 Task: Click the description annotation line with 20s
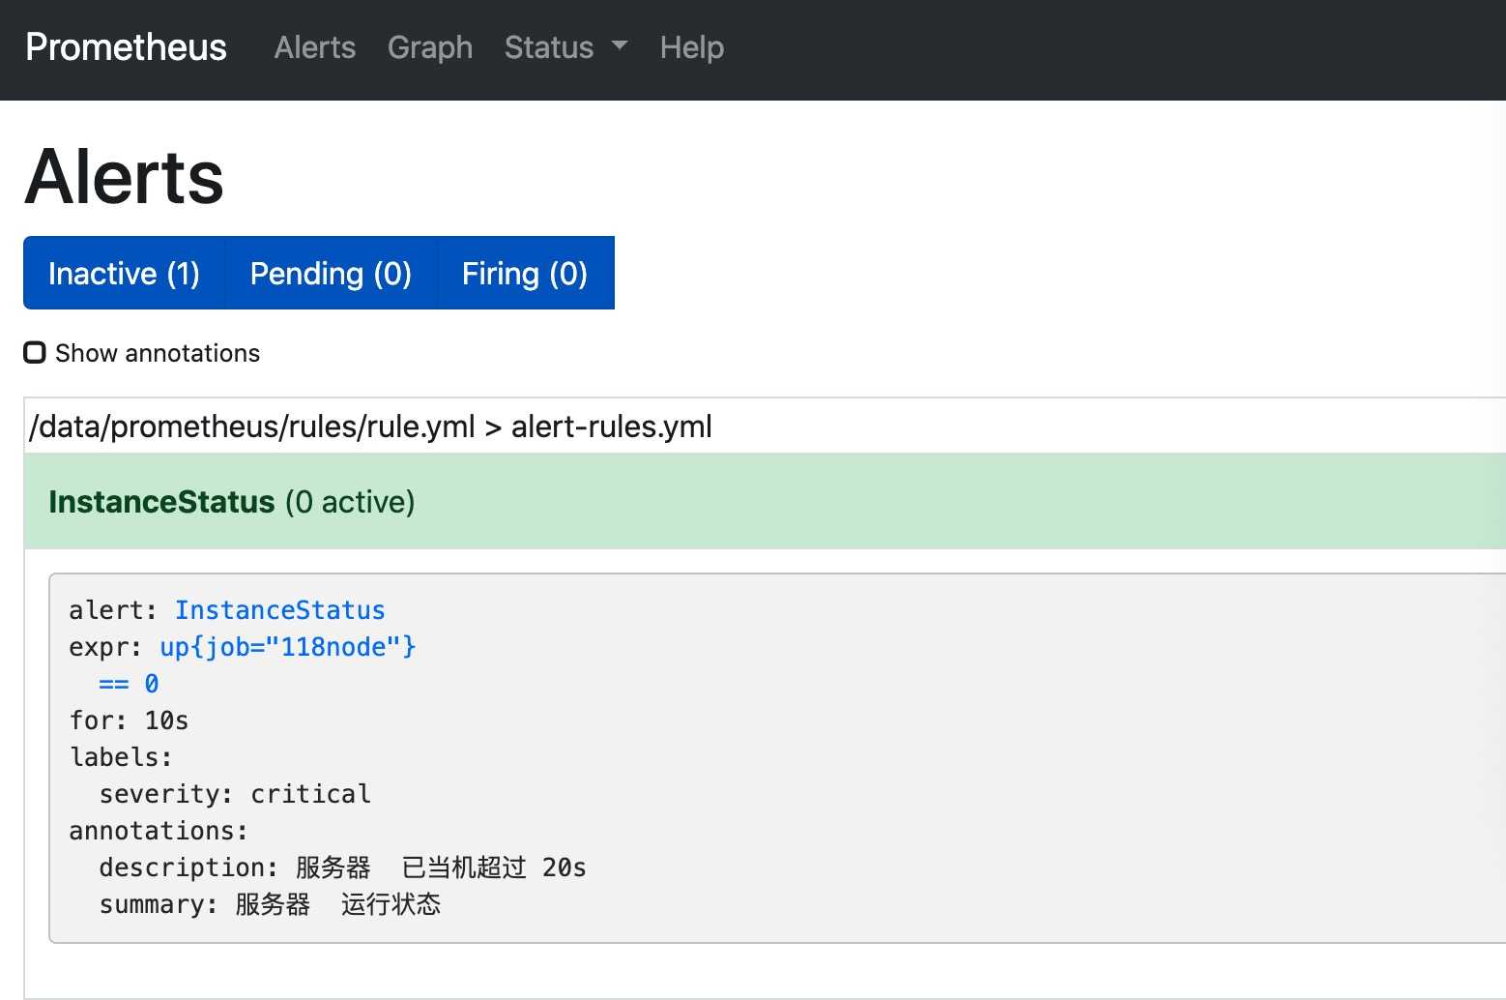pyautogui.click(x=342, y=868)
